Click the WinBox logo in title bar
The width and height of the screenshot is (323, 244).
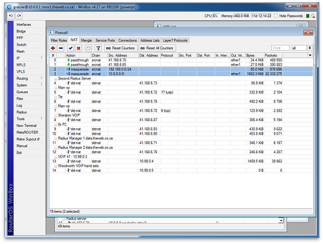tap(9, 7)
